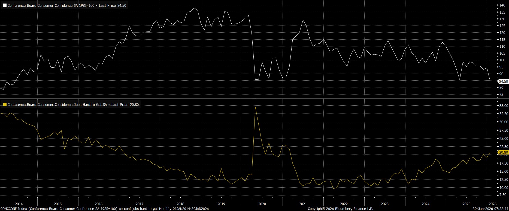The image size is (509, 211).
Task: Click the 2022 year label on the time axis
Action: tap(344, 204)
